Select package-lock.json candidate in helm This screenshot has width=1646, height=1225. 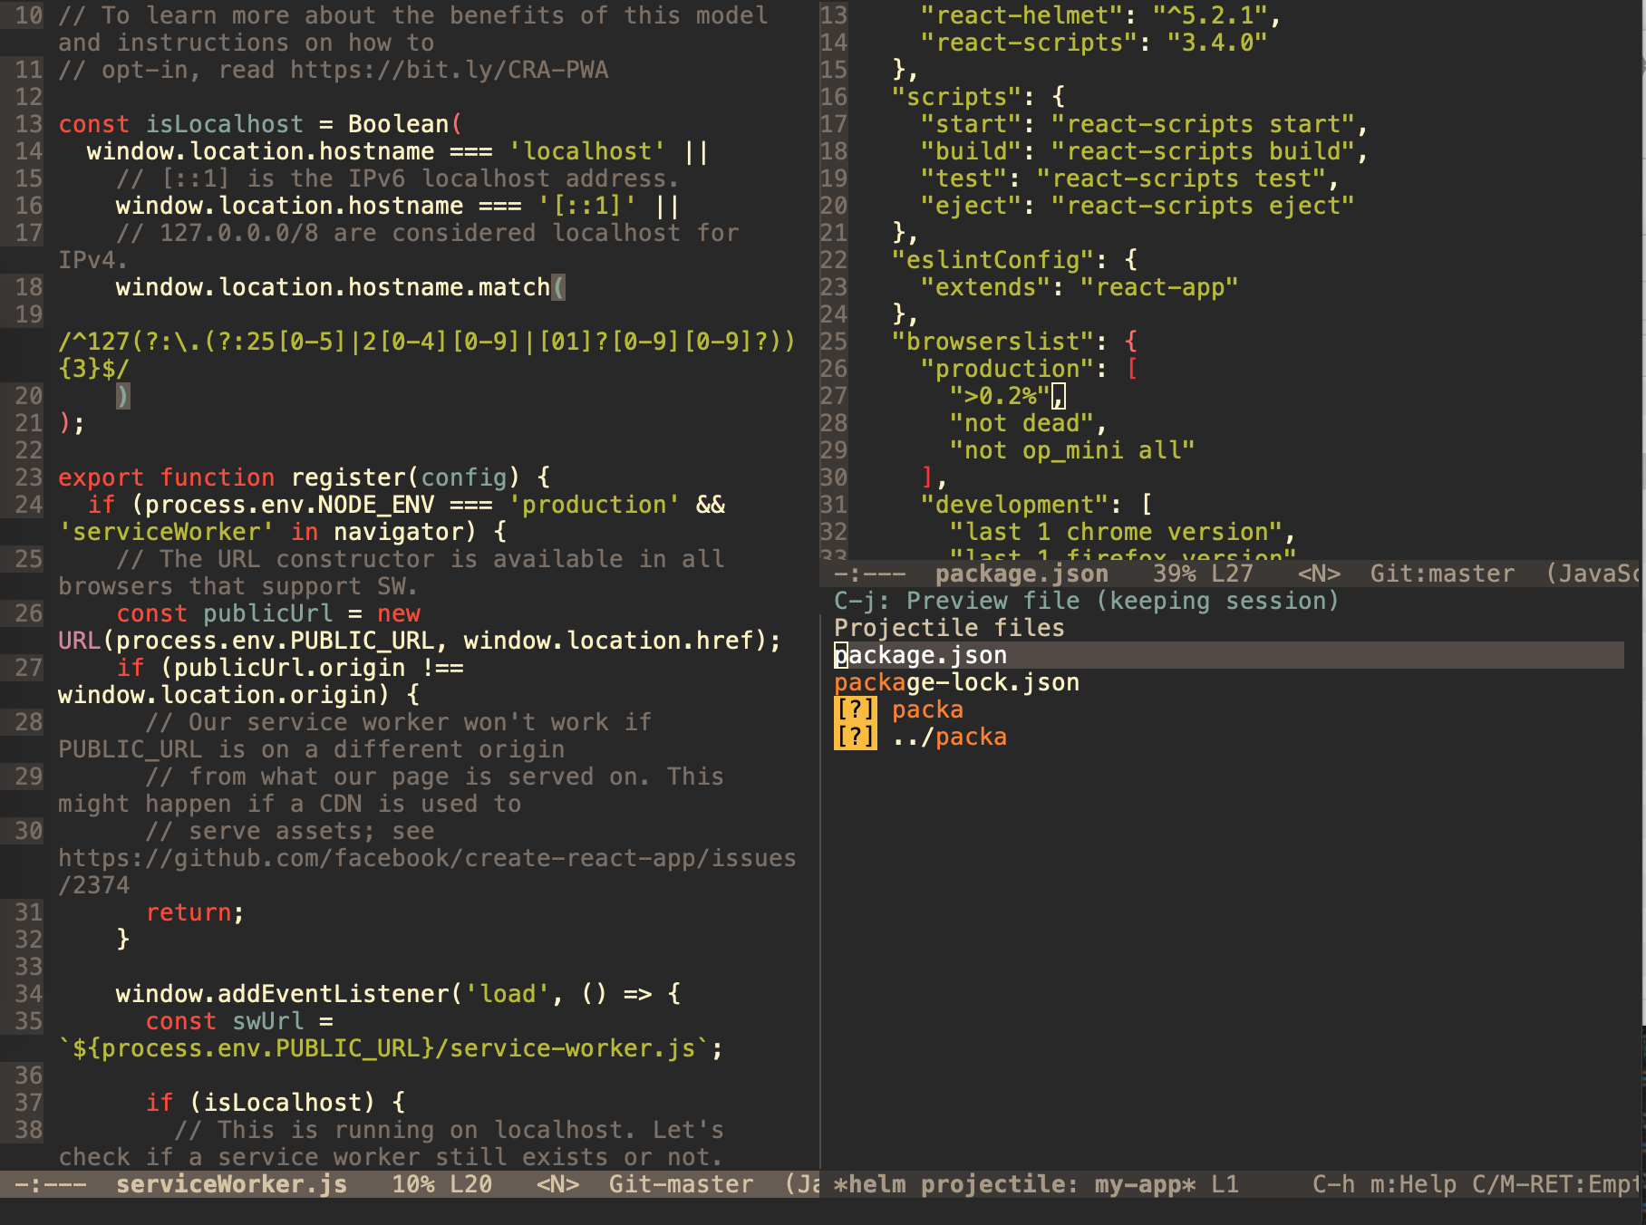tap(956, 682)
